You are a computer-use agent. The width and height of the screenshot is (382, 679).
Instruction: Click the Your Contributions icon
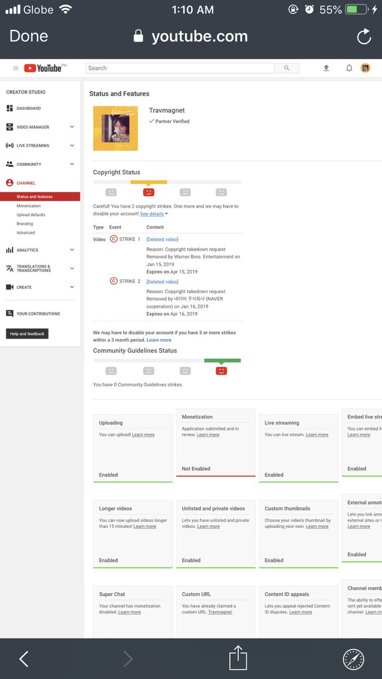(x=10, y=313)
